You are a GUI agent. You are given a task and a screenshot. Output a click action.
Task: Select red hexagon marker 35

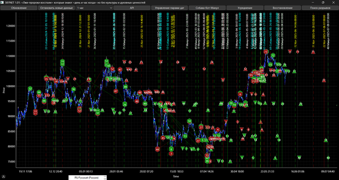coord(46,79)
